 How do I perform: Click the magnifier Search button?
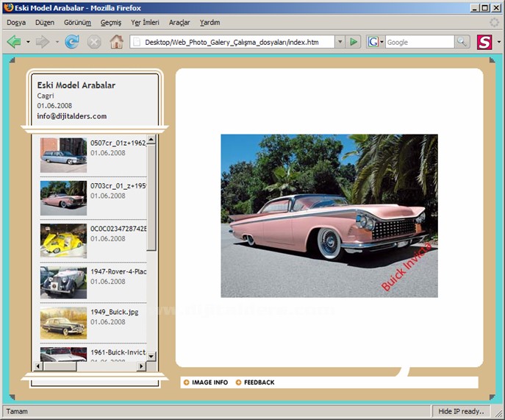click(462, 42)
